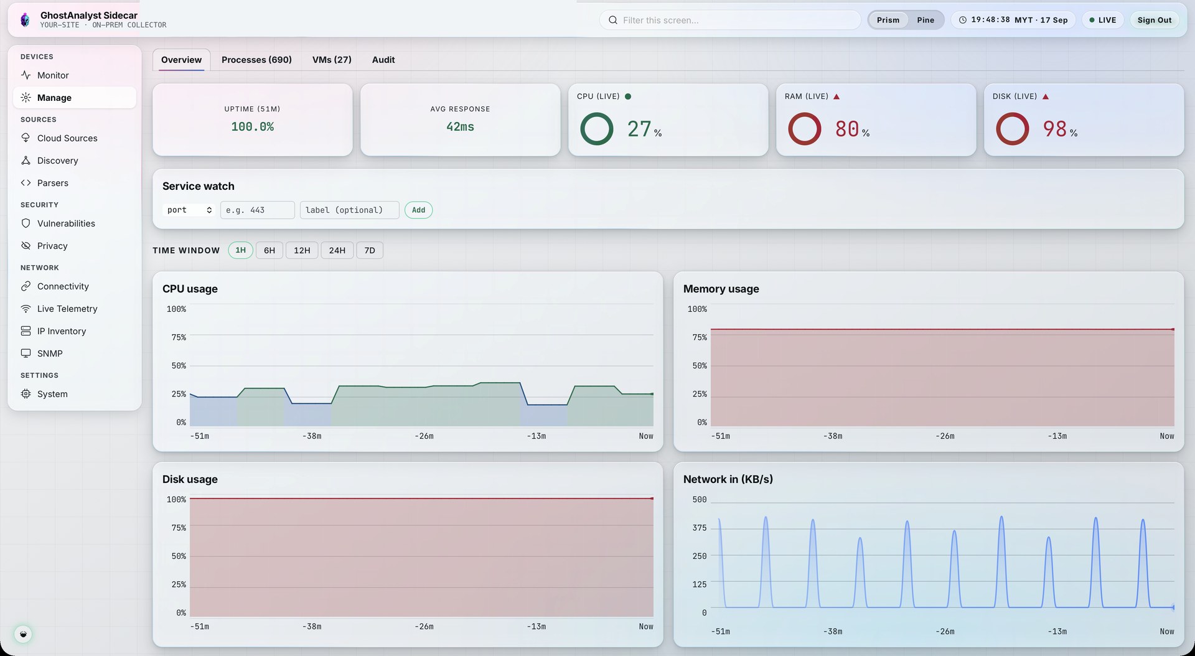
Task: Select the 24H time window
Action: click(337, 250)
